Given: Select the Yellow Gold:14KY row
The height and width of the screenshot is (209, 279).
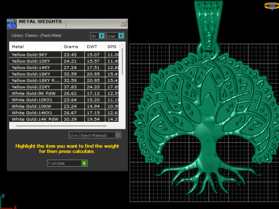Looking at the screenshot, I should click(64, 67).
